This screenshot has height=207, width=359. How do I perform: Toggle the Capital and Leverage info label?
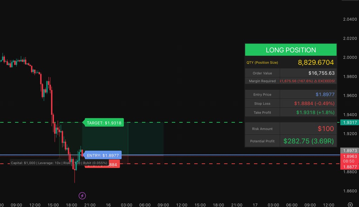click(60, 163)
